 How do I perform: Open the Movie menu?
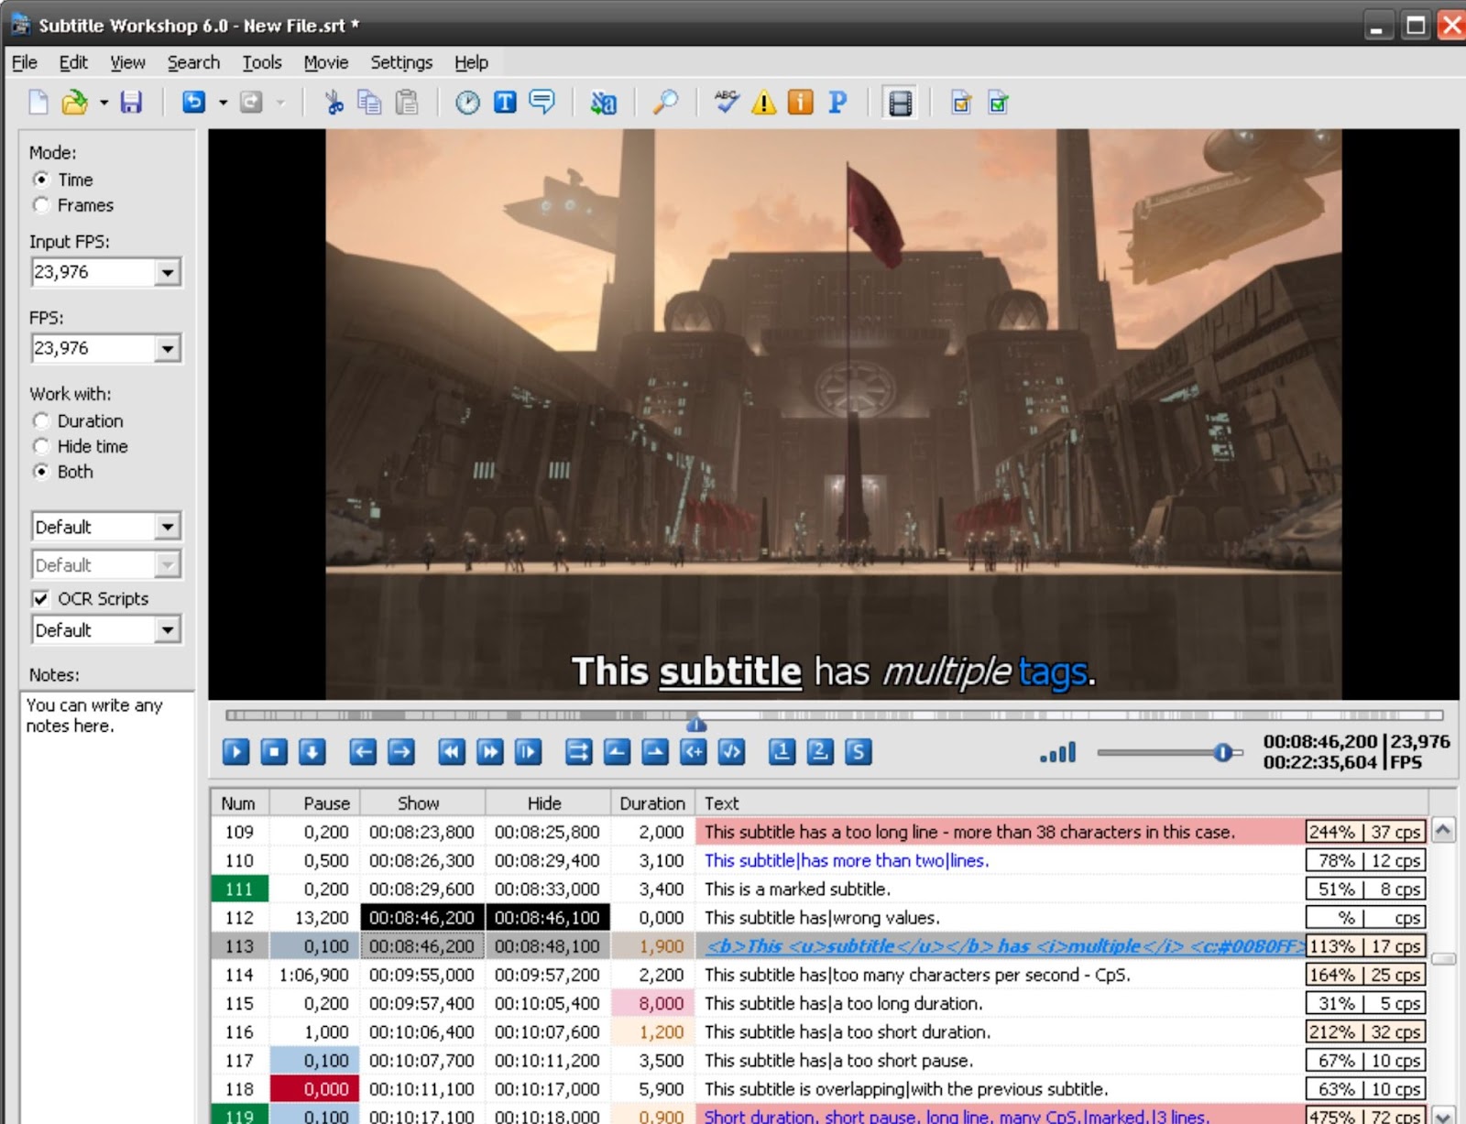coord(325,62)
